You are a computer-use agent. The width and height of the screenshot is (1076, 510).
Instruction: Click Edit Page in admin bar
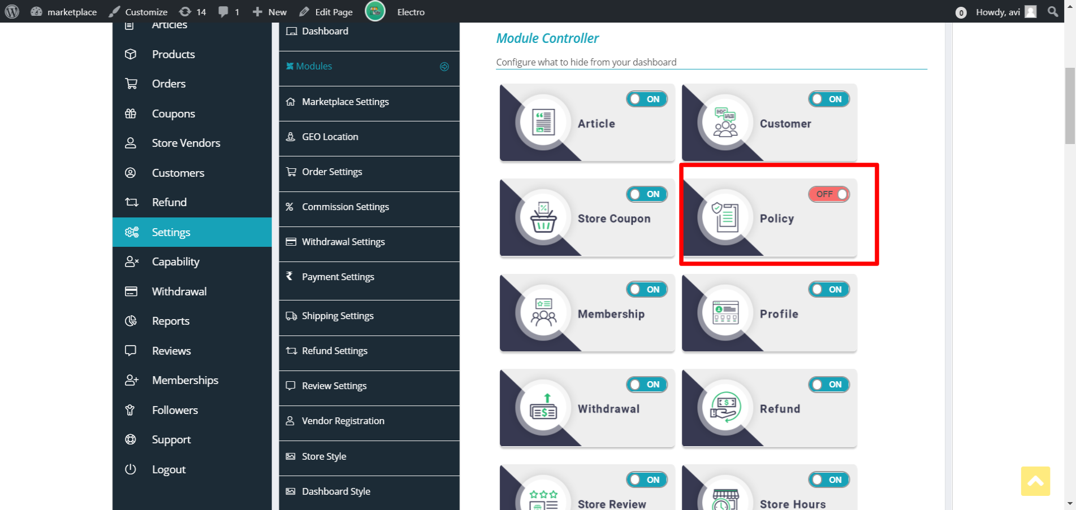coord(326,11)
